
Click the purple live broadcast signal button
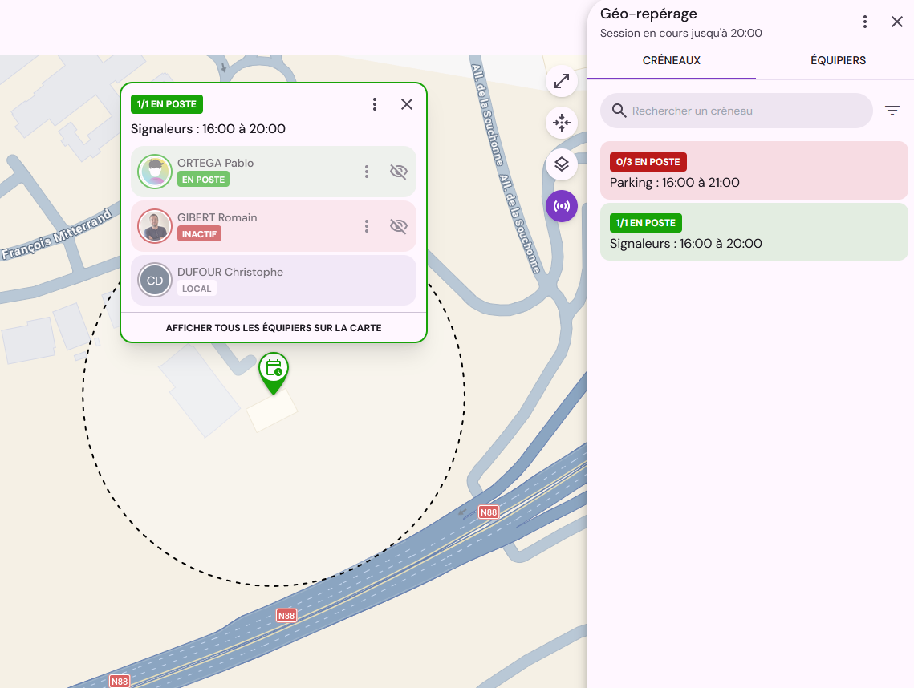562,206
